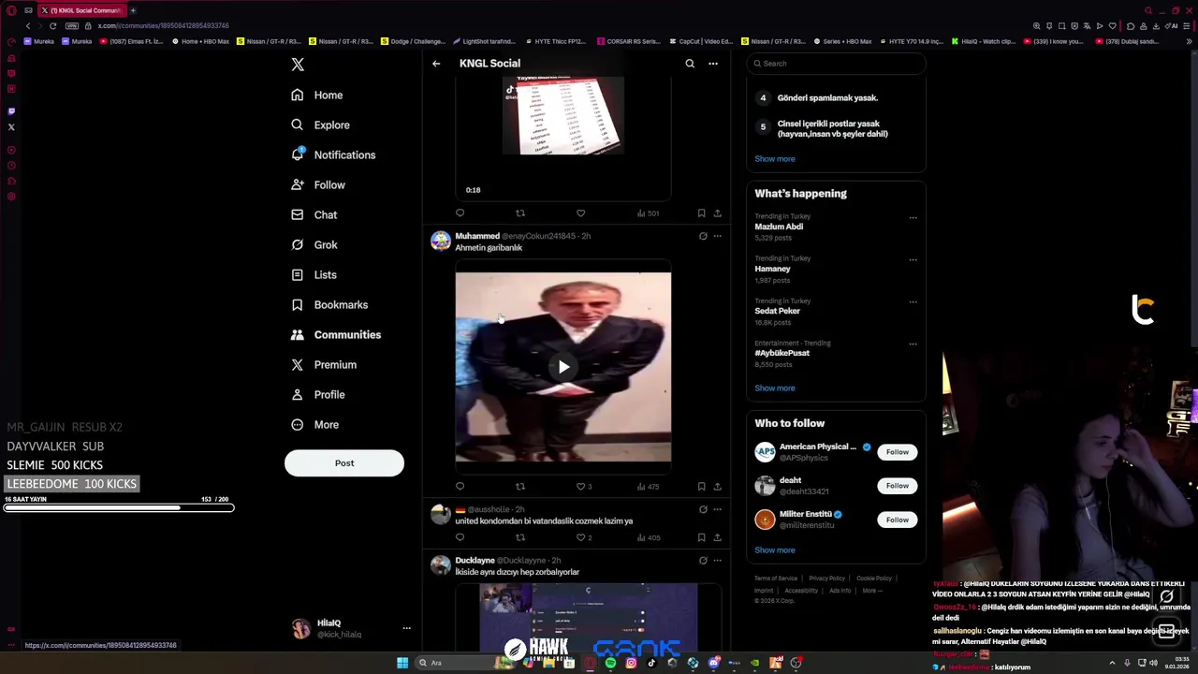Open a new browser tab

[133, 10]
